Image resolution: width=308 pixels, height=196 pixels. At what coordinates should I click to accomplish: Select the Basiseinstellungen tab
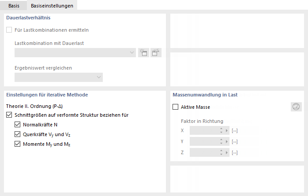coord(52,5)
